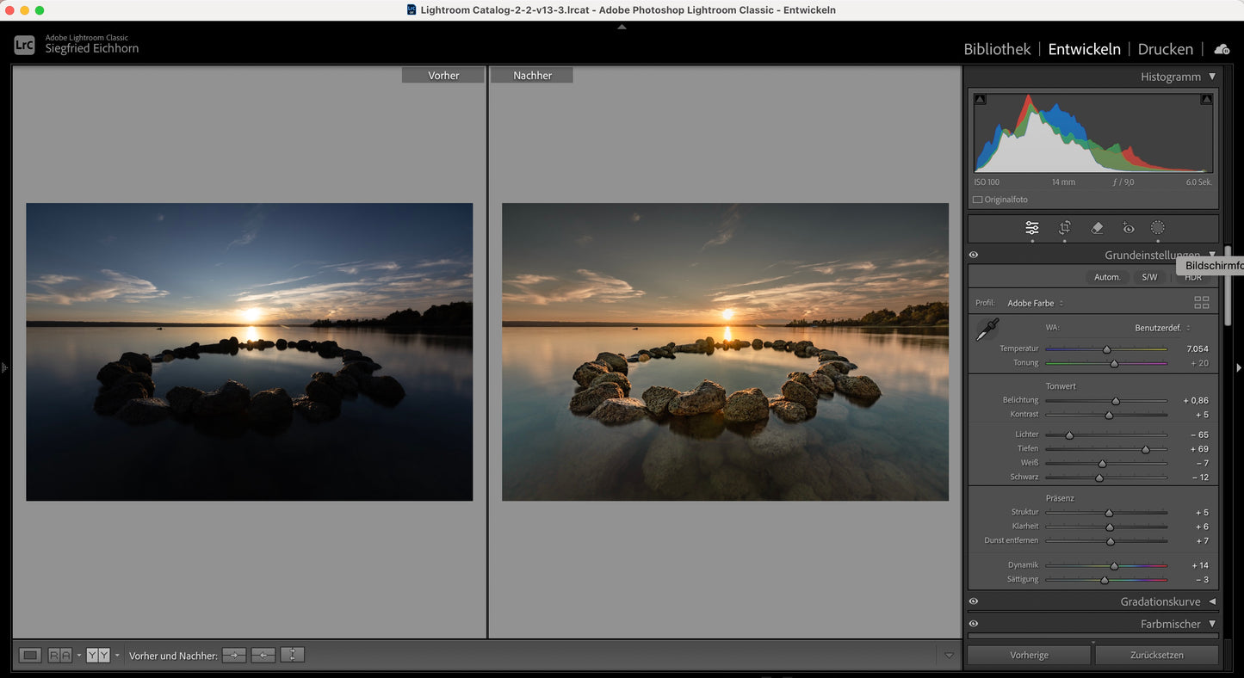Screen dimensions: 1244x678
Task: Toggle Grundeinstellungen panel visibility eye
Action: click(974, 256)
